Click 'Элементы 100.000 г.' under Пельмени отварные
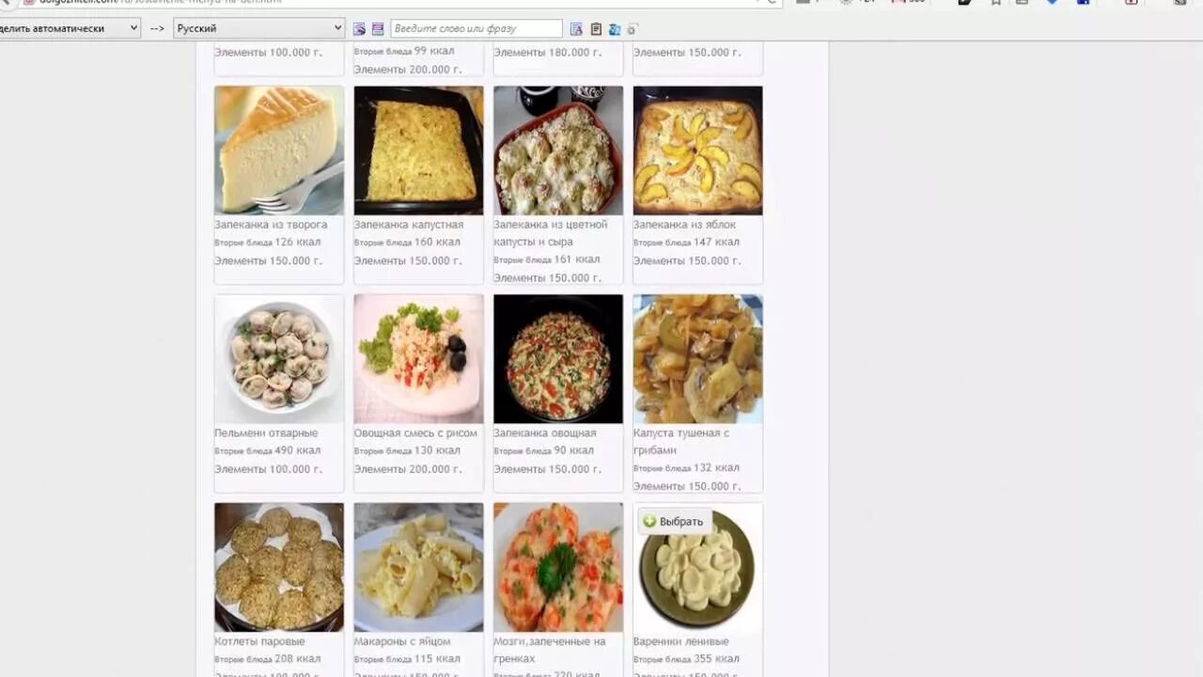The image size is (1203, 677). pyautogui.click(x=268, y=469)
